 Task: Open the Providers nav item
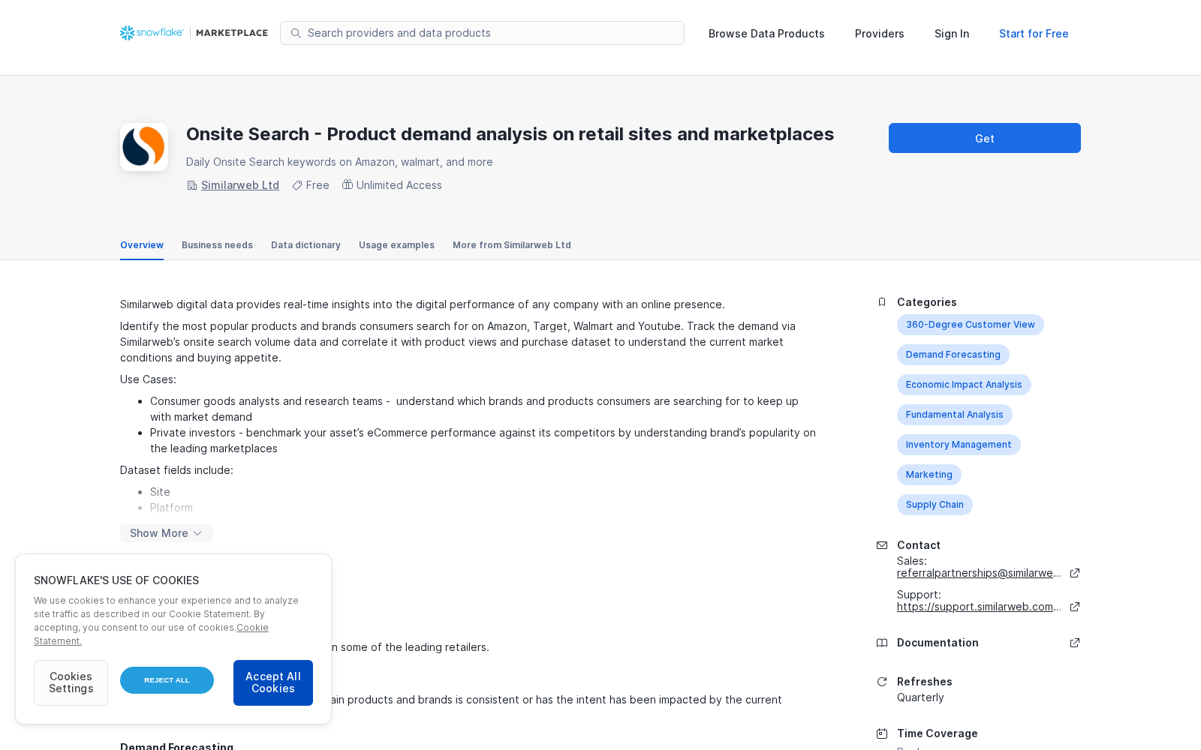pyautogui.click(x=880, y=34)
